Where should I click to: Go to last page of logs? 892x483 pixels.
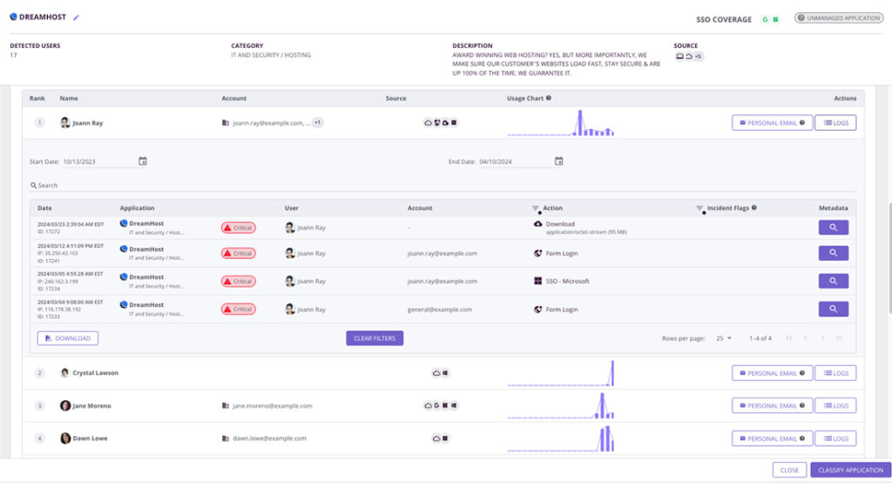[839, 338]
